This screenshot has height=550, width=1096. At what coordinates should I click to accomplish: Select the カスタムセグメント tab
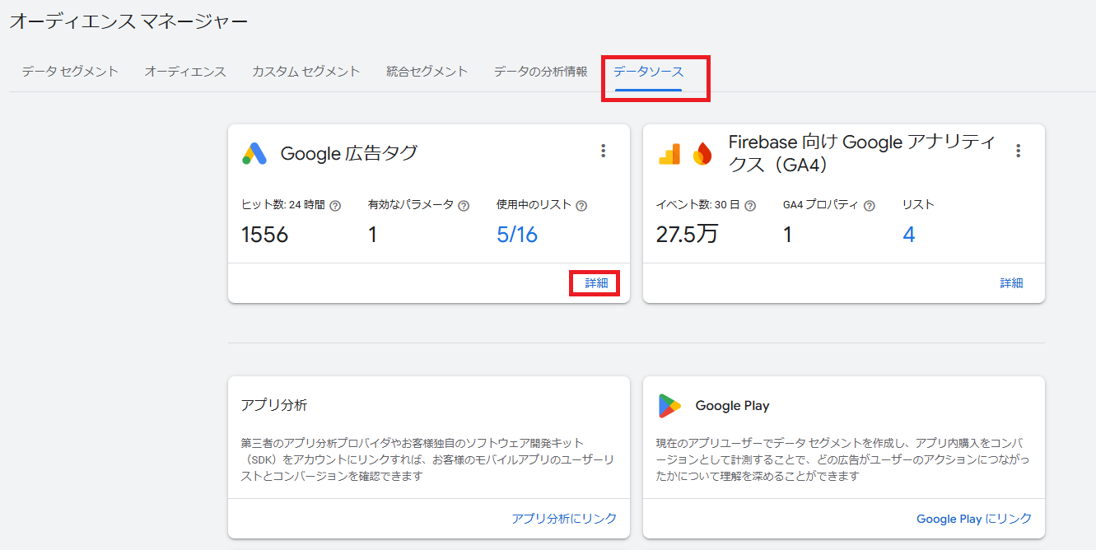(x=305, y=72)
